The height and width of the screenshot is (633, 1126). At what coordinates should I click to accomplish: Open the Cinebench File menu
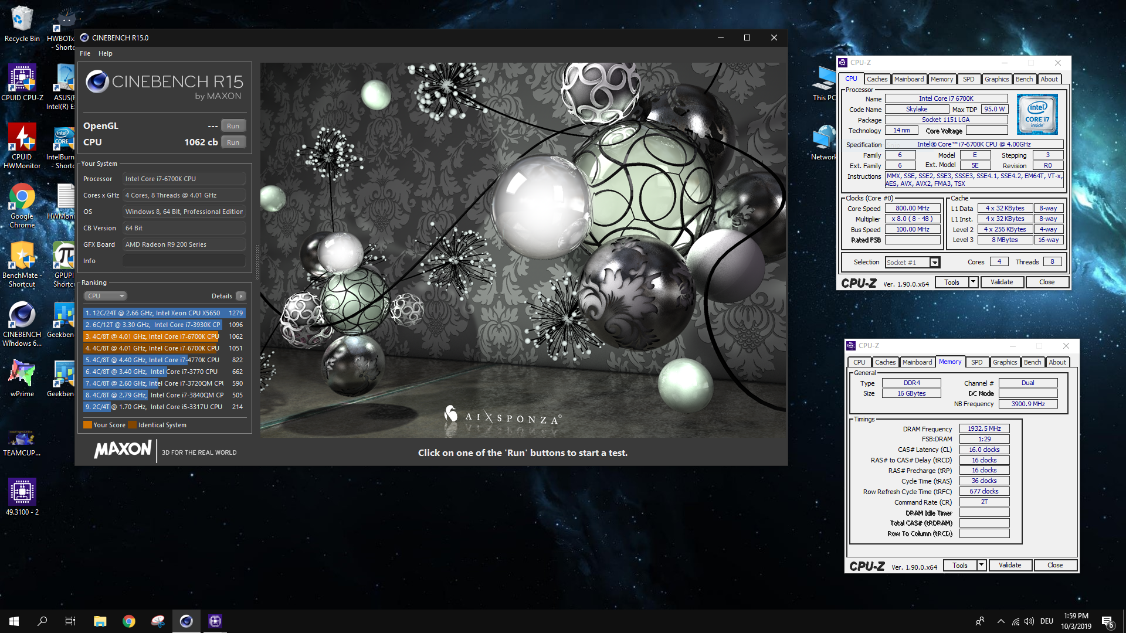pos(85,53)
